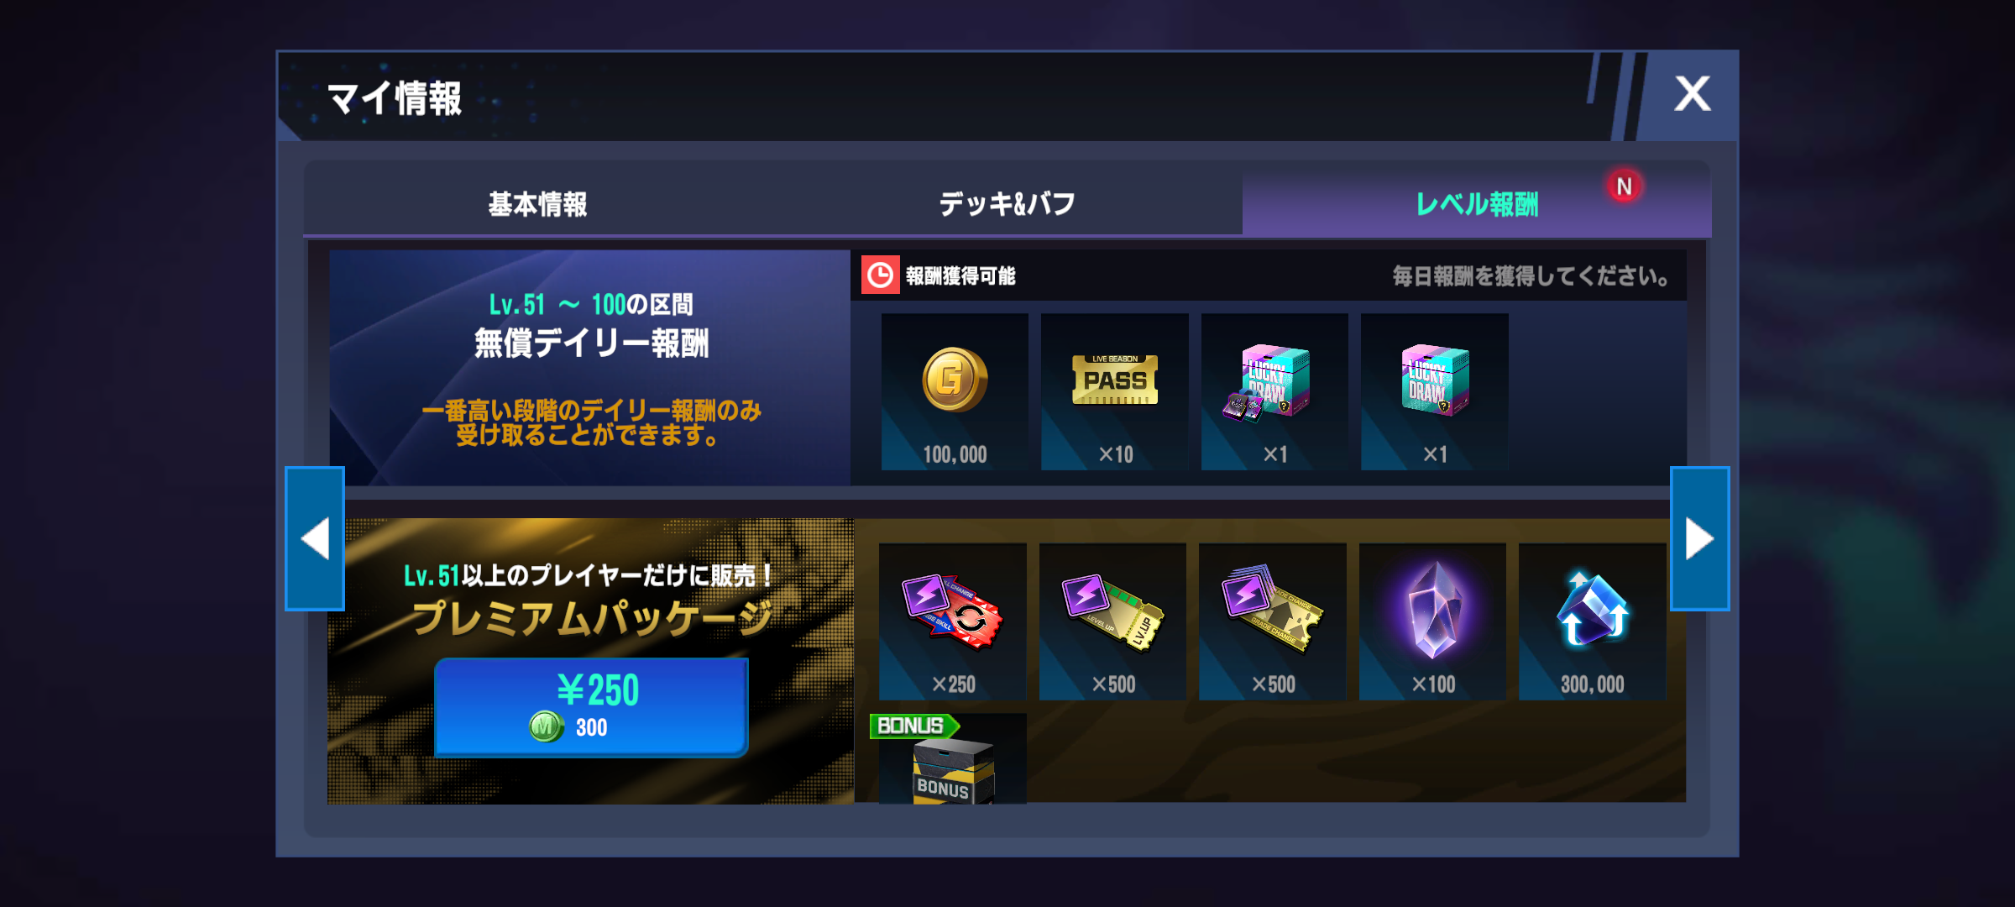Open the レベル報酬 tab

pos(1477,203)
